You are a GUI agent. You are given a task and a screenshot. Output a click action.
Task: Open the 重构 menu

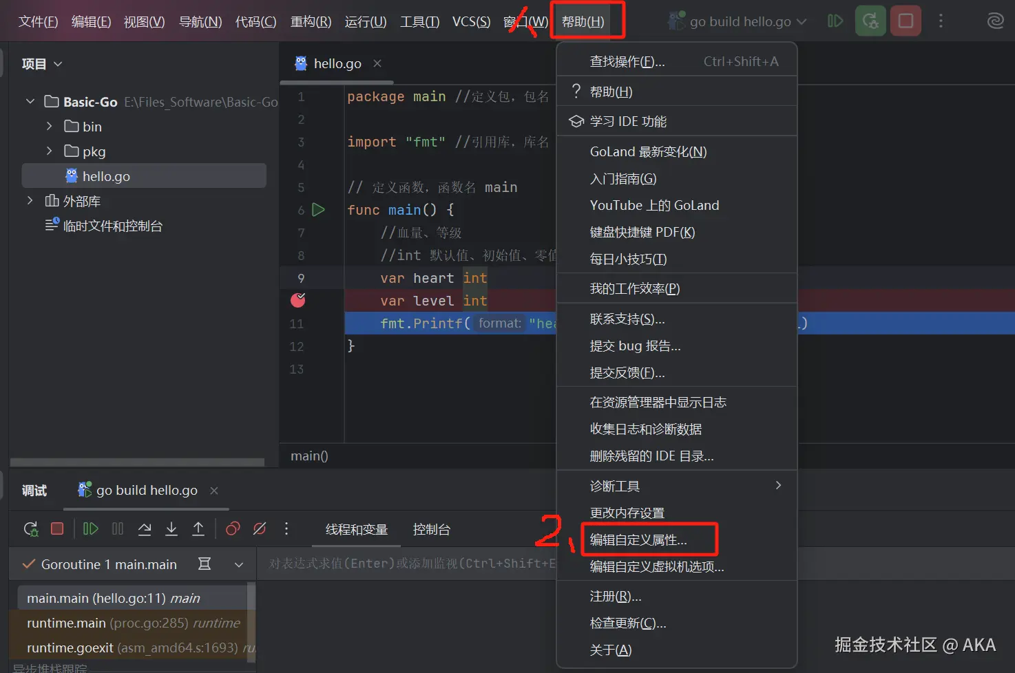pyautogui.click(x=311, y=21)
